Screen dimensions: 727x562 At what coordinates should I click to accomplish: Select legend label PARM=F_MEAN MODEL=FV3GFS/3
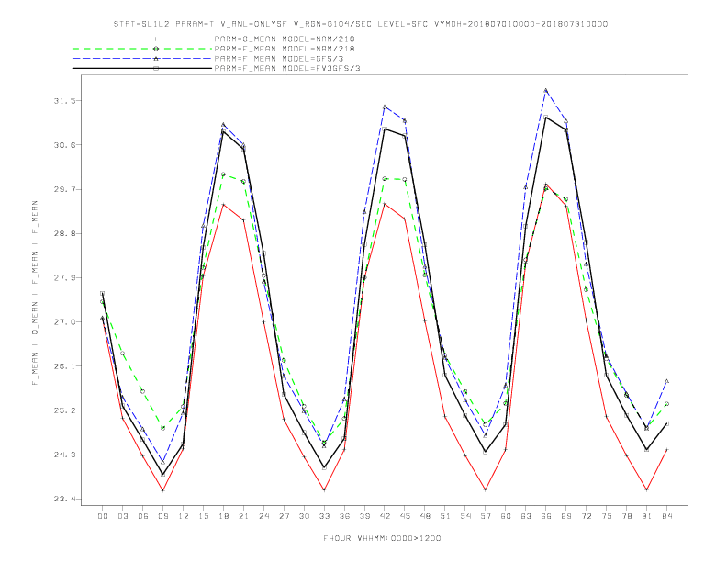coord(287,68)
